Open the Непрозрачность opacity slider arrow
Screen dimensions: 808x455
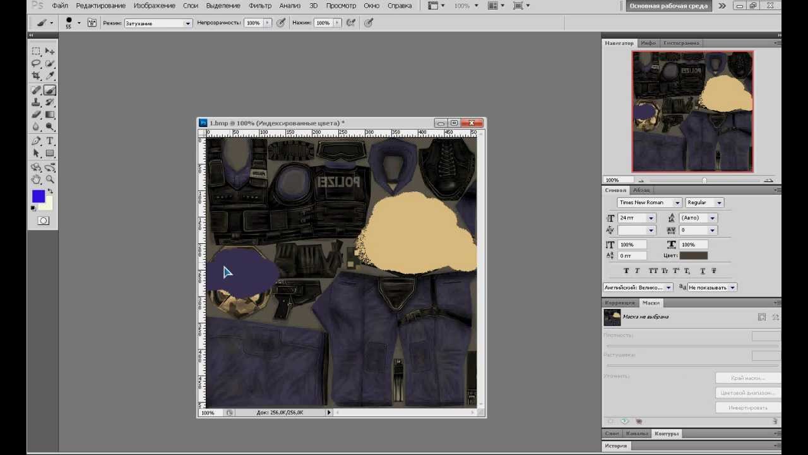click(x=267, y=23)
